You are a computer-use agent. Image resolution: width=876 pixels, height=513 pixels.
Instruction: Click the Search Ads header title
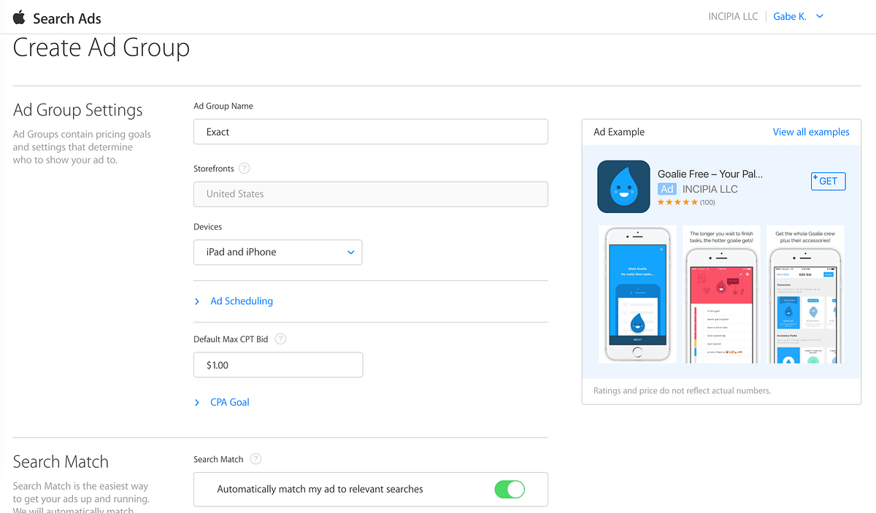click(x=67, y=18)
